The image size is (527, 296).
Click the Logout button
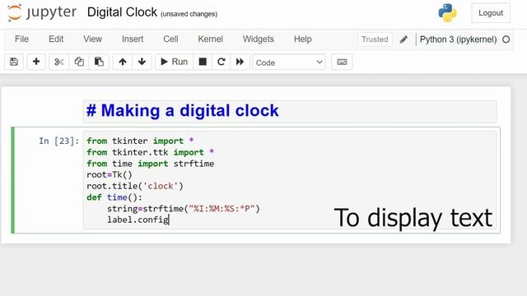click(x=491, y=13)
